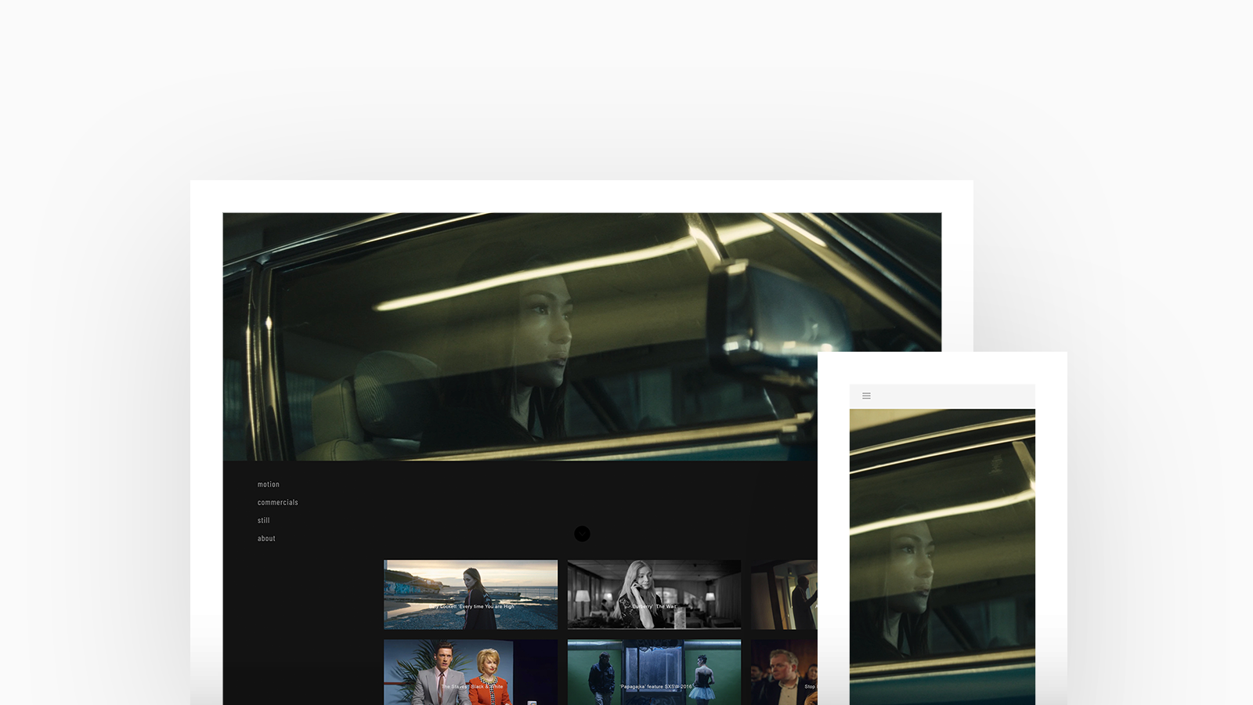Viewport: 1253px width, 705px height.
Task: Click the mobile preview hero image
Action: click(942, 557)
